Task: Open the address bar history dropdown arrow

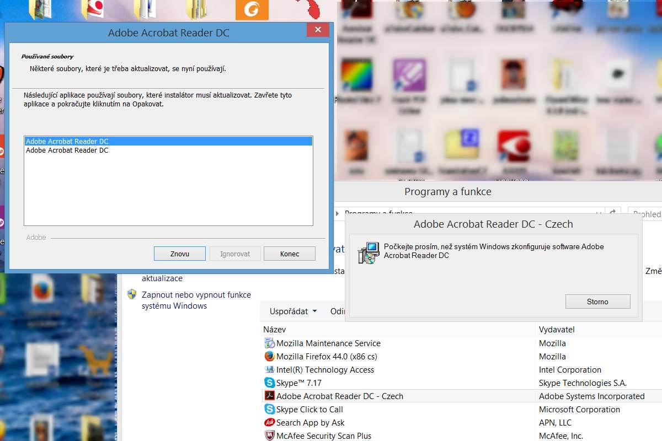Action: [599, 213]
